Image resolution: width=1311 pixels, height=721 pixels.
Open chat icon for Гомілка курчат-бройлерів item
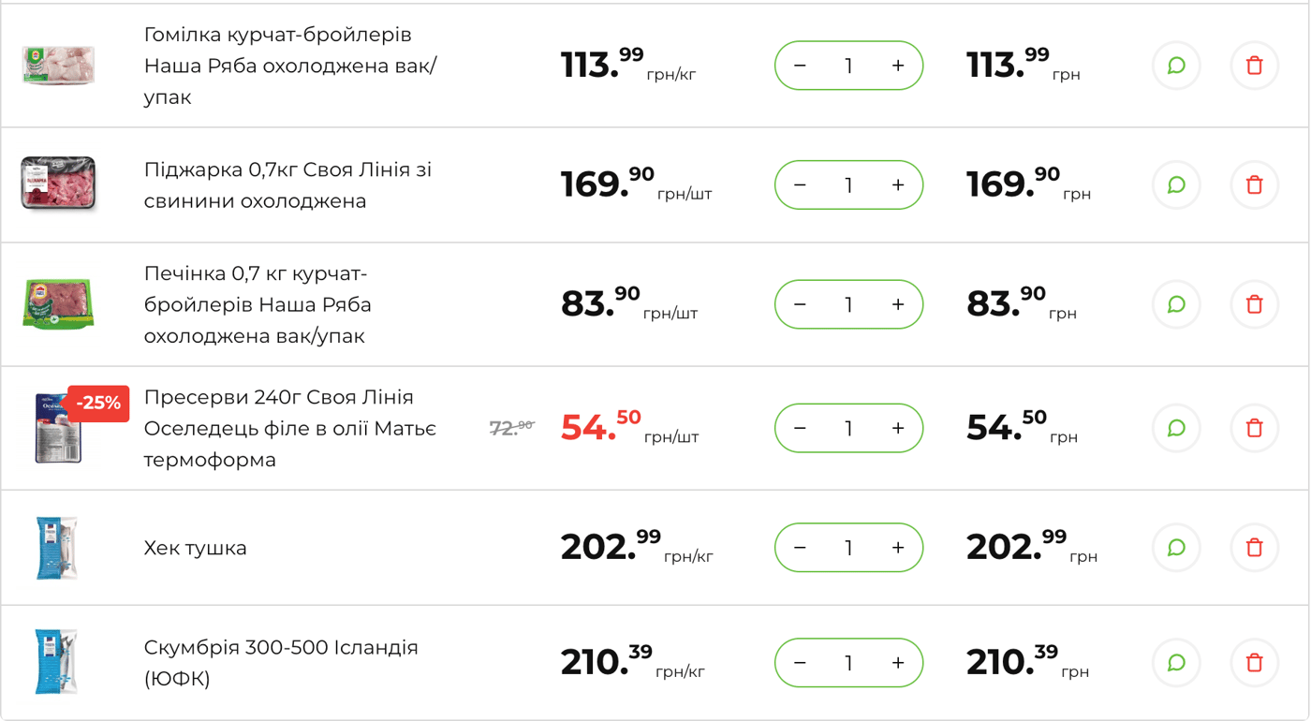[x=1176, y=66]
